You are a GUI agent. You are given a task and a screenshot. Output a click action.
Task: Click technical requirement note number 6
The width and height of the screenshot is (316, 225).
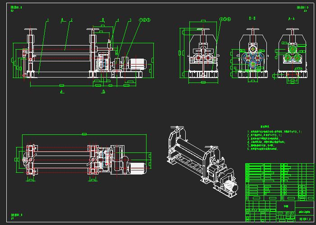tap(263, 149)
